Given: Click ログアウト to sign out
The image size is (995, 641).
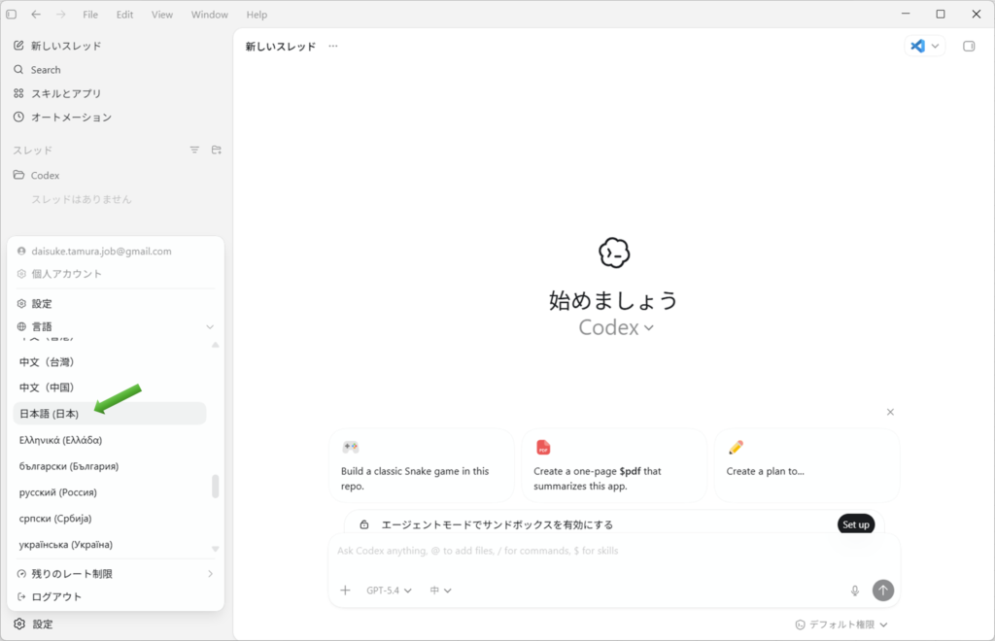Looking at the screenshot, I should tap(56, 596).
